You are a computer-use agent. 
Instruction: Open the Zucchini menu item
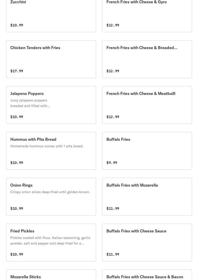pos(18,2)
